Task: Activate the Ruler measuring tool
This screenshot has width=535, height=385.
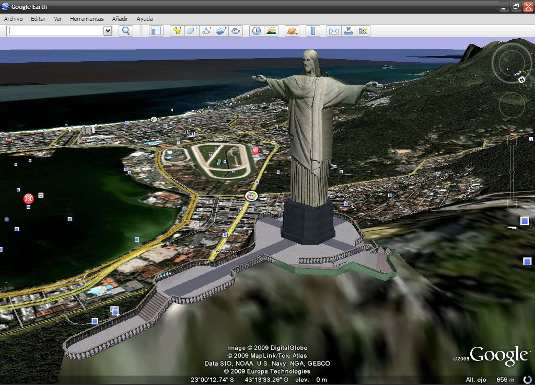Action: point(313,31)
